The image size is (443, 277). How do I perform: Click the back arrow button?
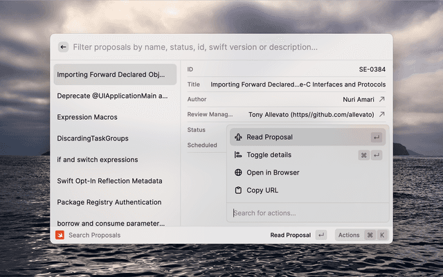coord(63,47)
